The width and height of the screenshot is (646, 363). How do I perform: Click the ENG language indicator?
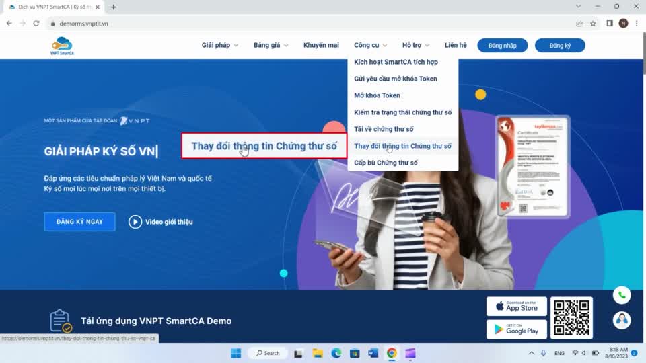click(559, 353)
